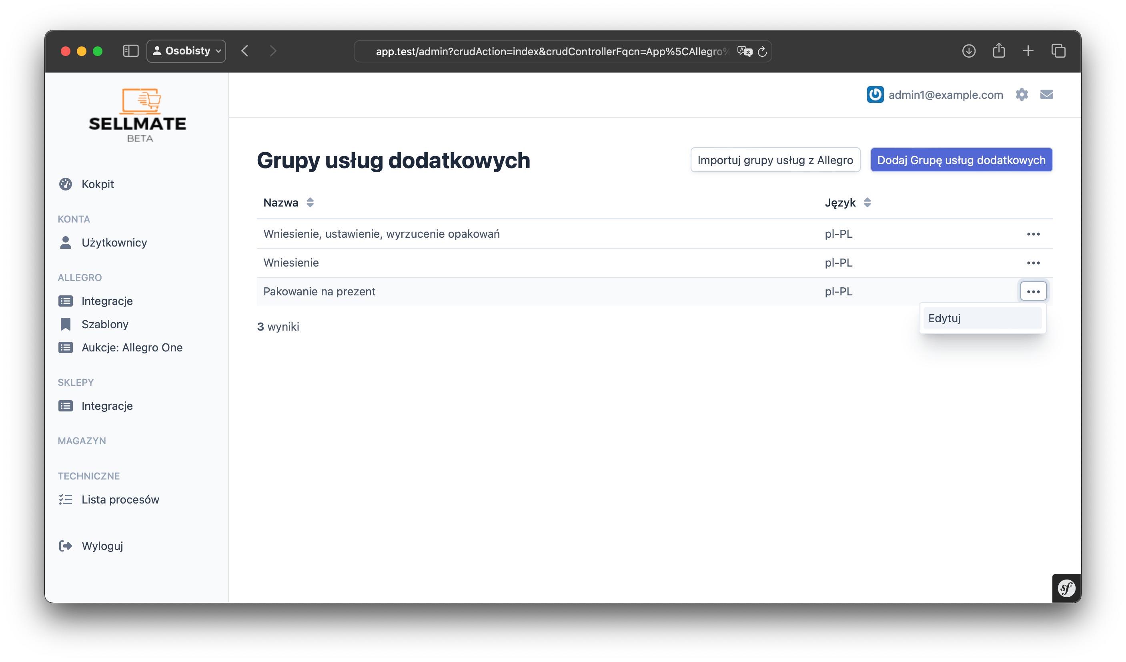Click pl-PL in the Wniesienie row
This screenshot has height=662, width=1126.
pyautogui.click(x=839, y=263)
